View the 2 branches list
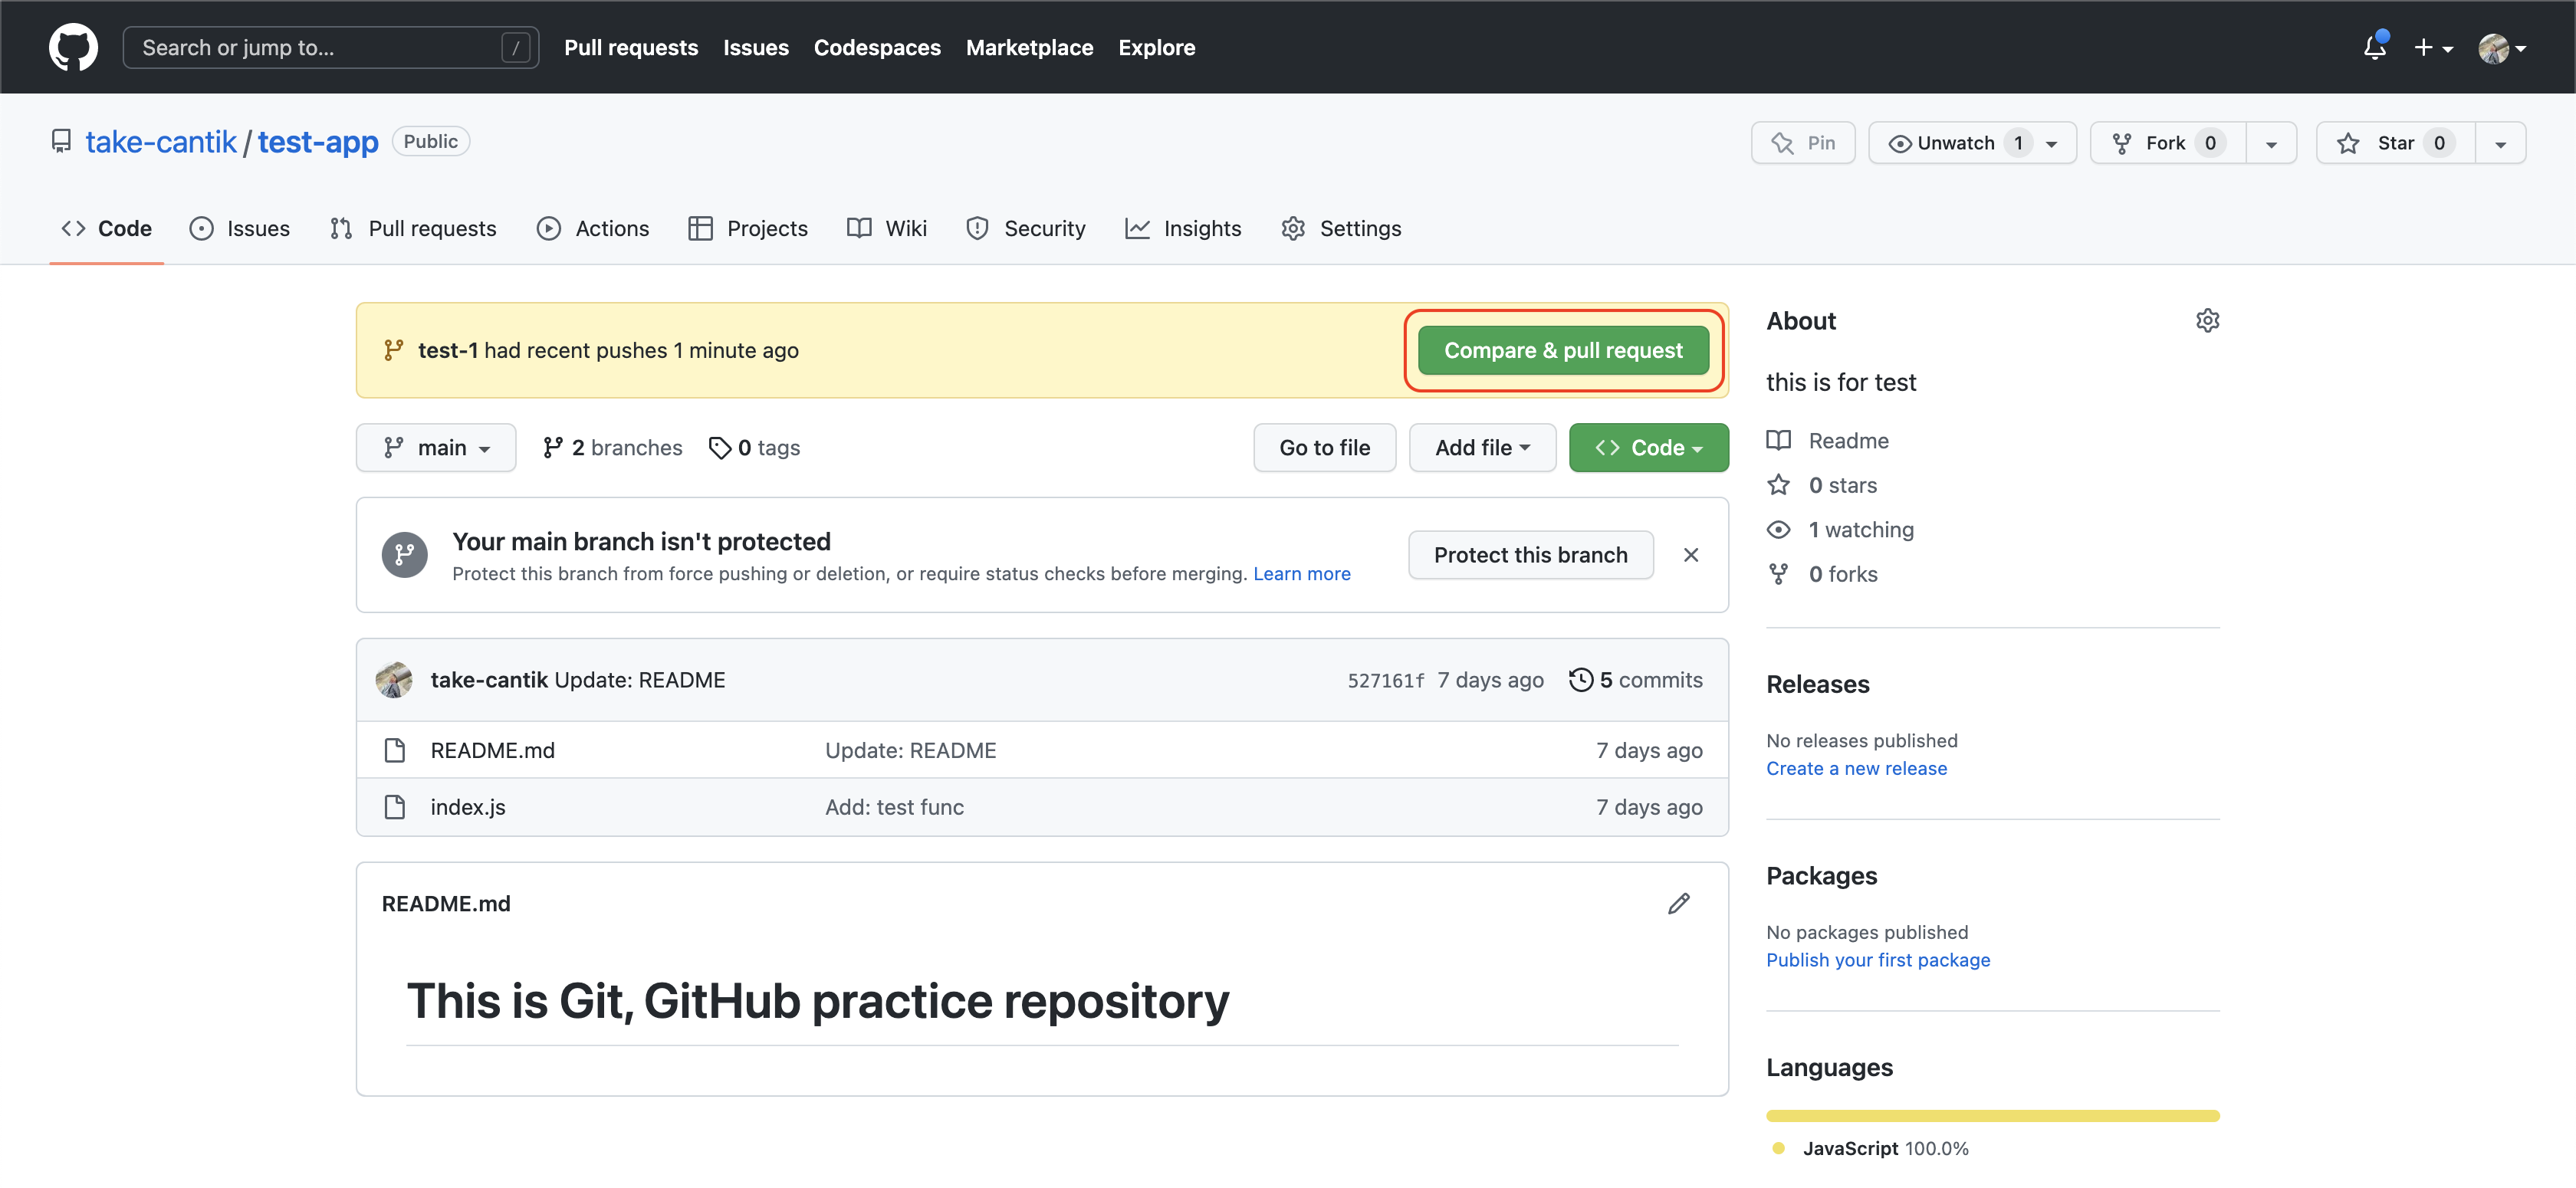The image size is (2576, 1188). click(612, 448)
